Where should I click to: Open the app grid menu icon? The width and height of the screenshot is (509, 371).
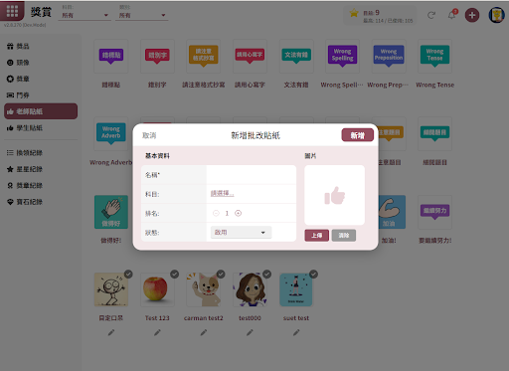[x=12, y=11]
